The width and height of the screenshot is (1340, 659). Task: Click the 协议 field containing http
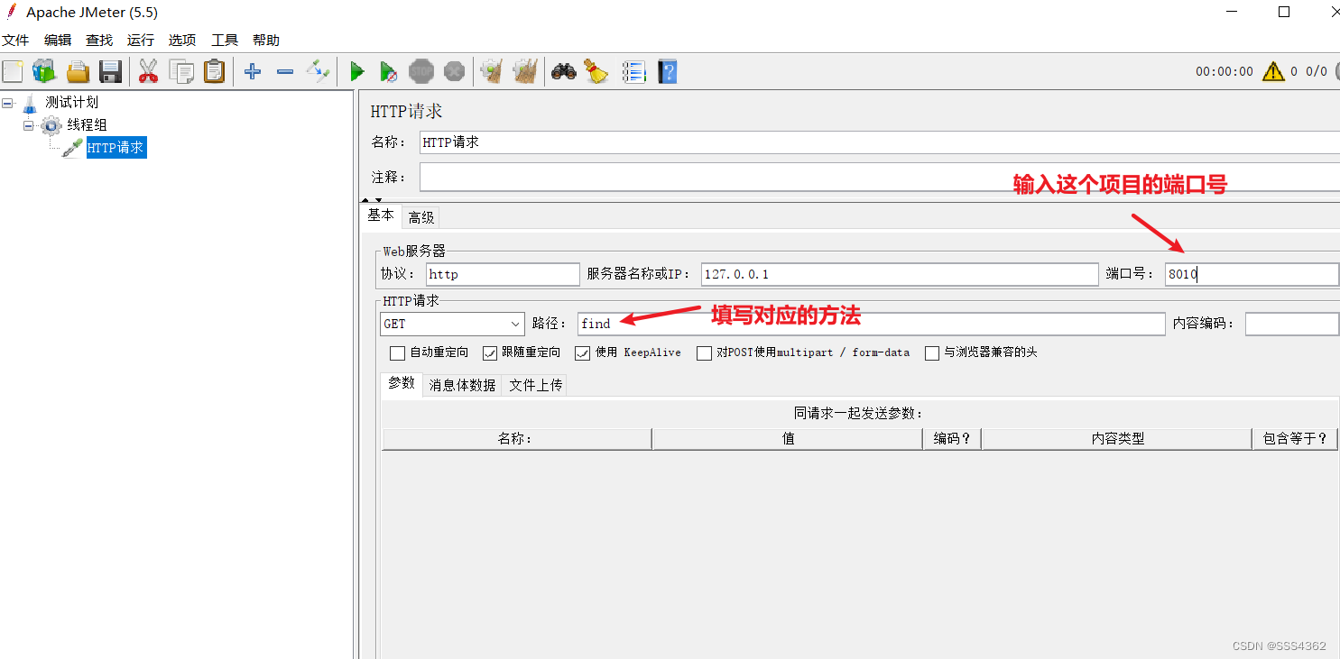coord(503,274)
